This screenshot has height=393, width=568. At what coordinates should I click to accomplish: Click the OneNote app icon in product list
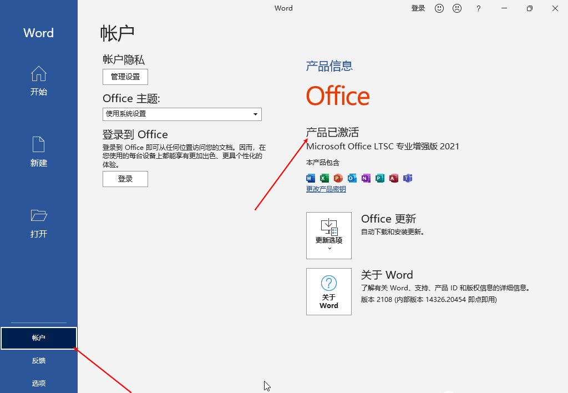366,178
